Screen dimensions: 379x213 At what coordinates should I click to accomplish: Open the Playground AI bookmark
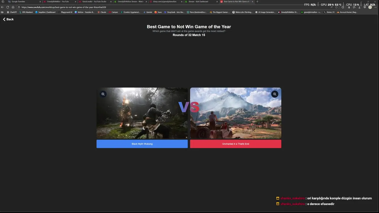point(65,12)
